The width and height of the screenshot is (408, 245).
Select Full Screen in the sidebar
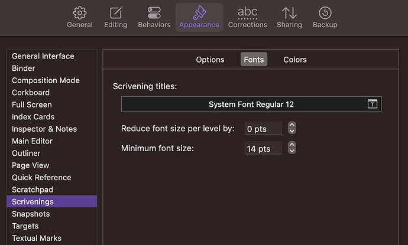point(52,104)
